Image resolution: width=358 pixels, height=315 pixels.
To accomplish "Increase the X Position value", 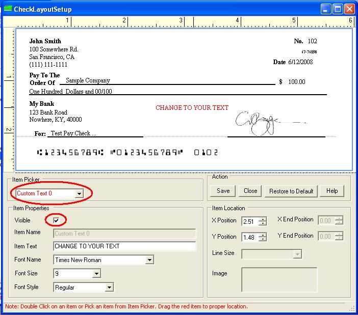I will (x=263, y=219).
